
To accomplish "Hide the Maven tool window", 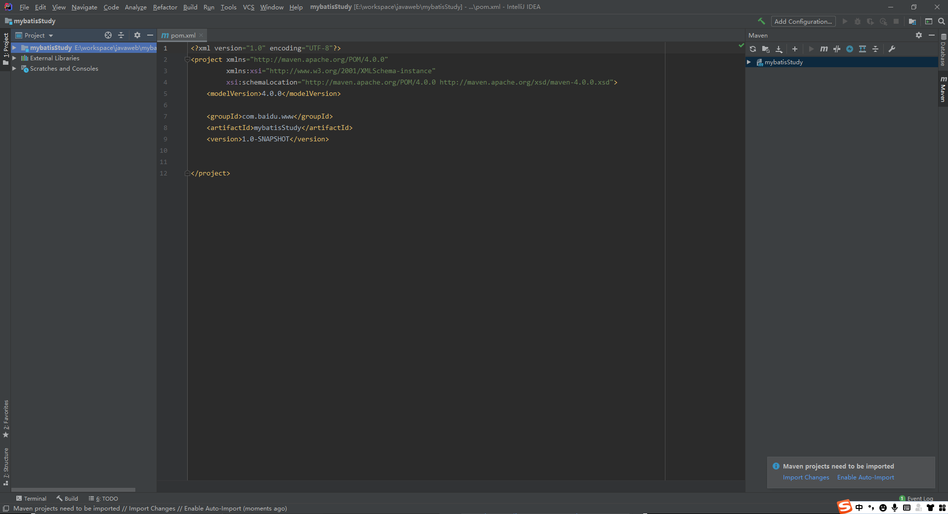I will [932, 35].
